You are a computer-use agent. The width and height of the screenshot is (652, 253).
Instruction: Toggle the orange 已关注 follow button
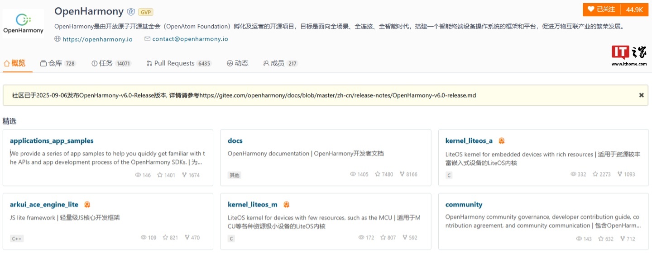pos(602,9)
